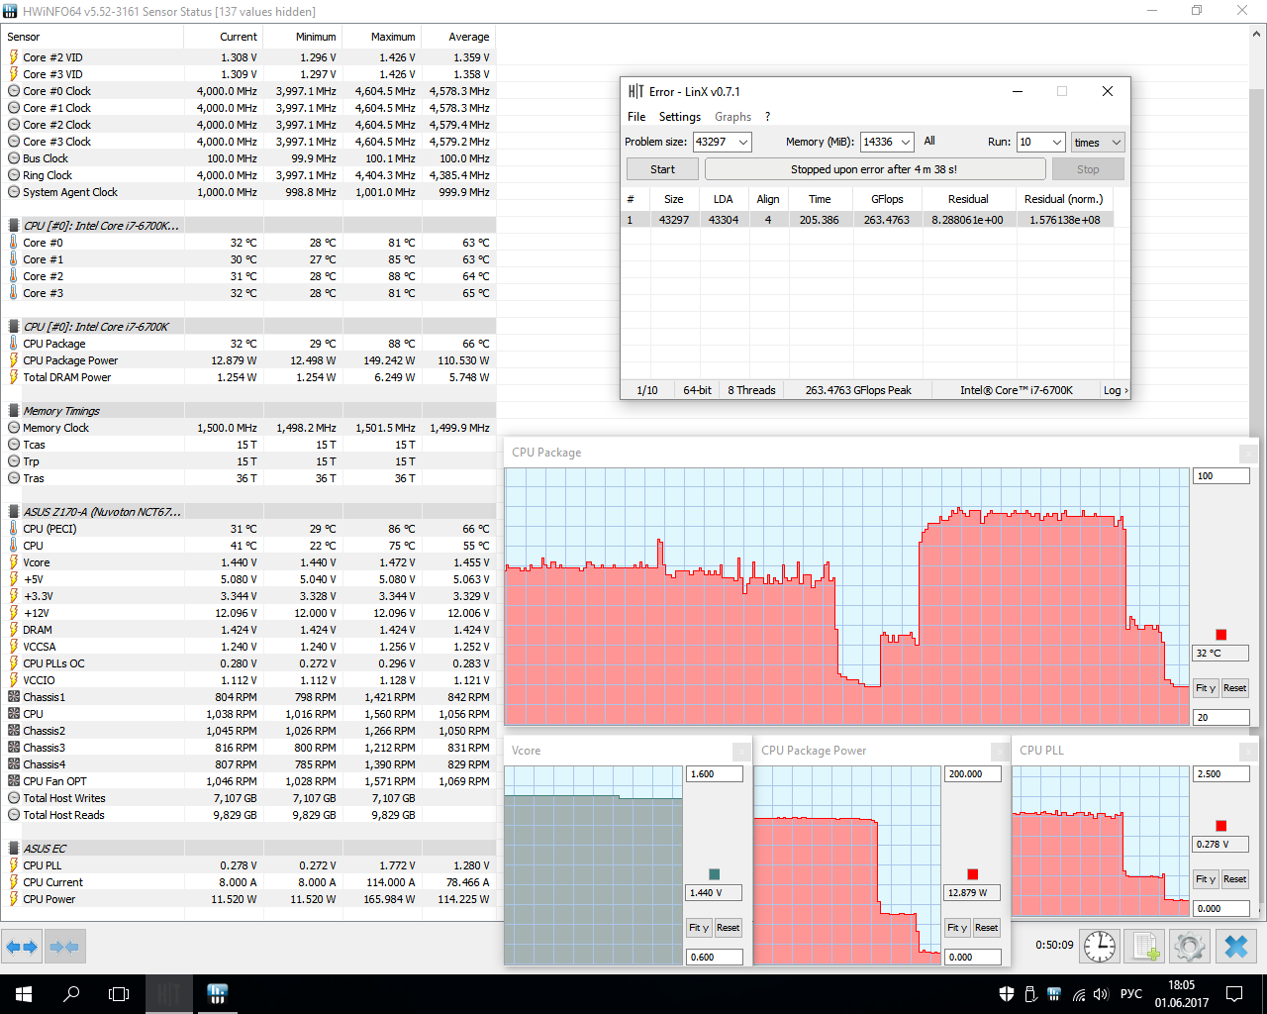The height and width of the screenshot is (1014, 1267).
Task: Click the All memory label in LinX
Action: (x=929, y=141)
